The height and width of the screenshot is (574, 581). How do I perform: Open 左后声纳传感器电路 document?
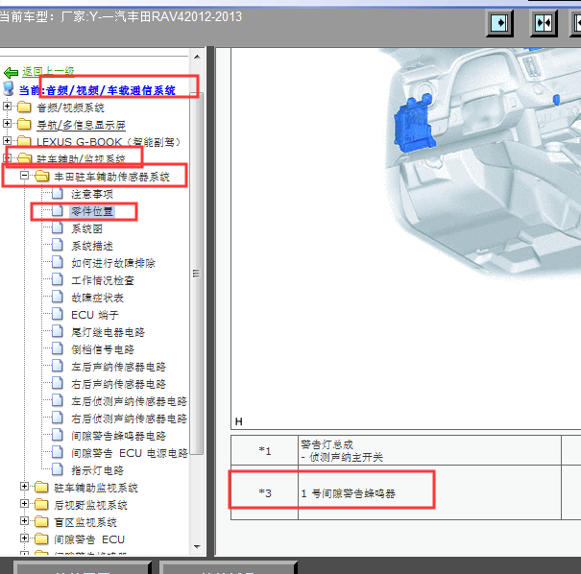tap(118, 367)
